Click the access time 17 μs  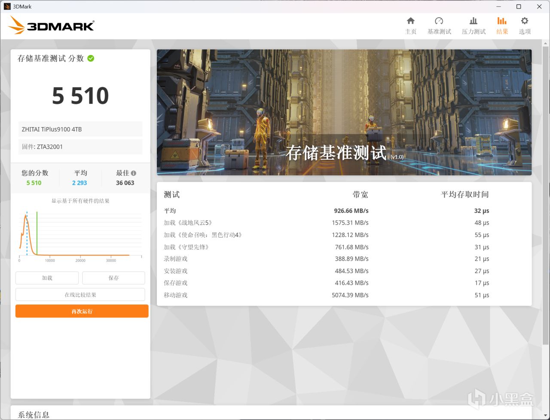coord(482,283)
